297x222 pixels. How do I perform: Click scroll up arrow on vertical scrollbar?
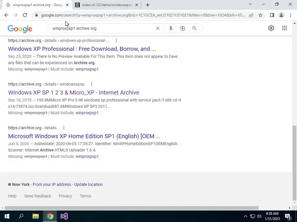coord(294,23)
